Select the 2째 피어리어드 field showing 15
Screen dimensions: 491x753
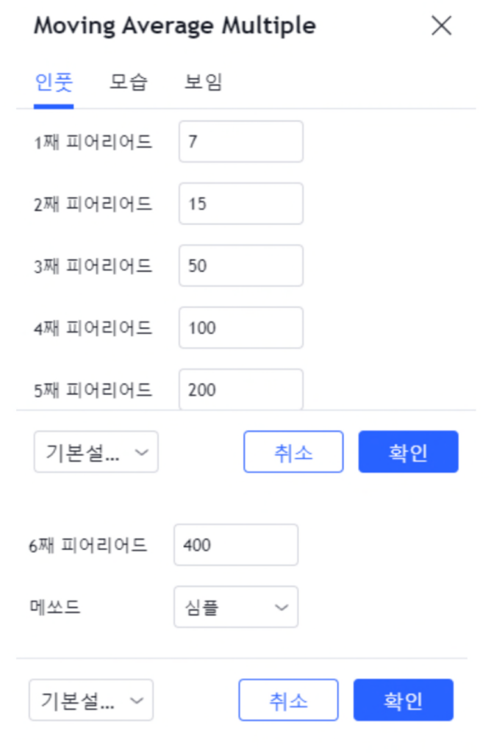tap(240, 204)
